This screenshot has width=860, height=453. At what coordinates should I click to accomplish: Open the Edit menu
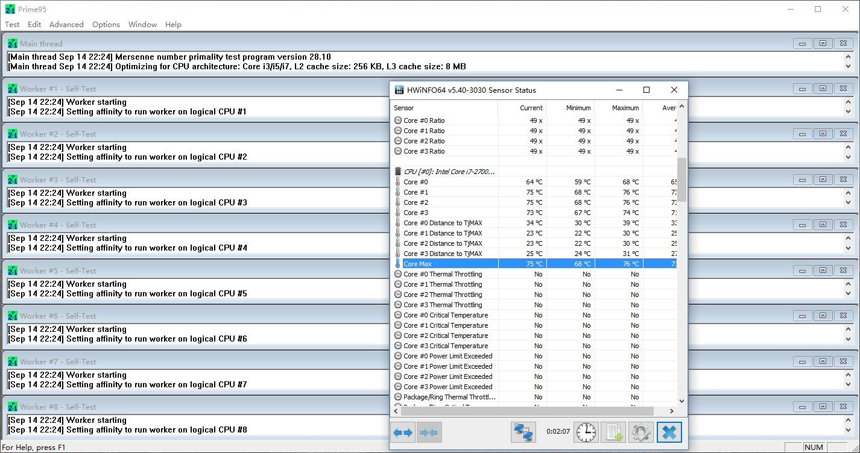[34, 25]
